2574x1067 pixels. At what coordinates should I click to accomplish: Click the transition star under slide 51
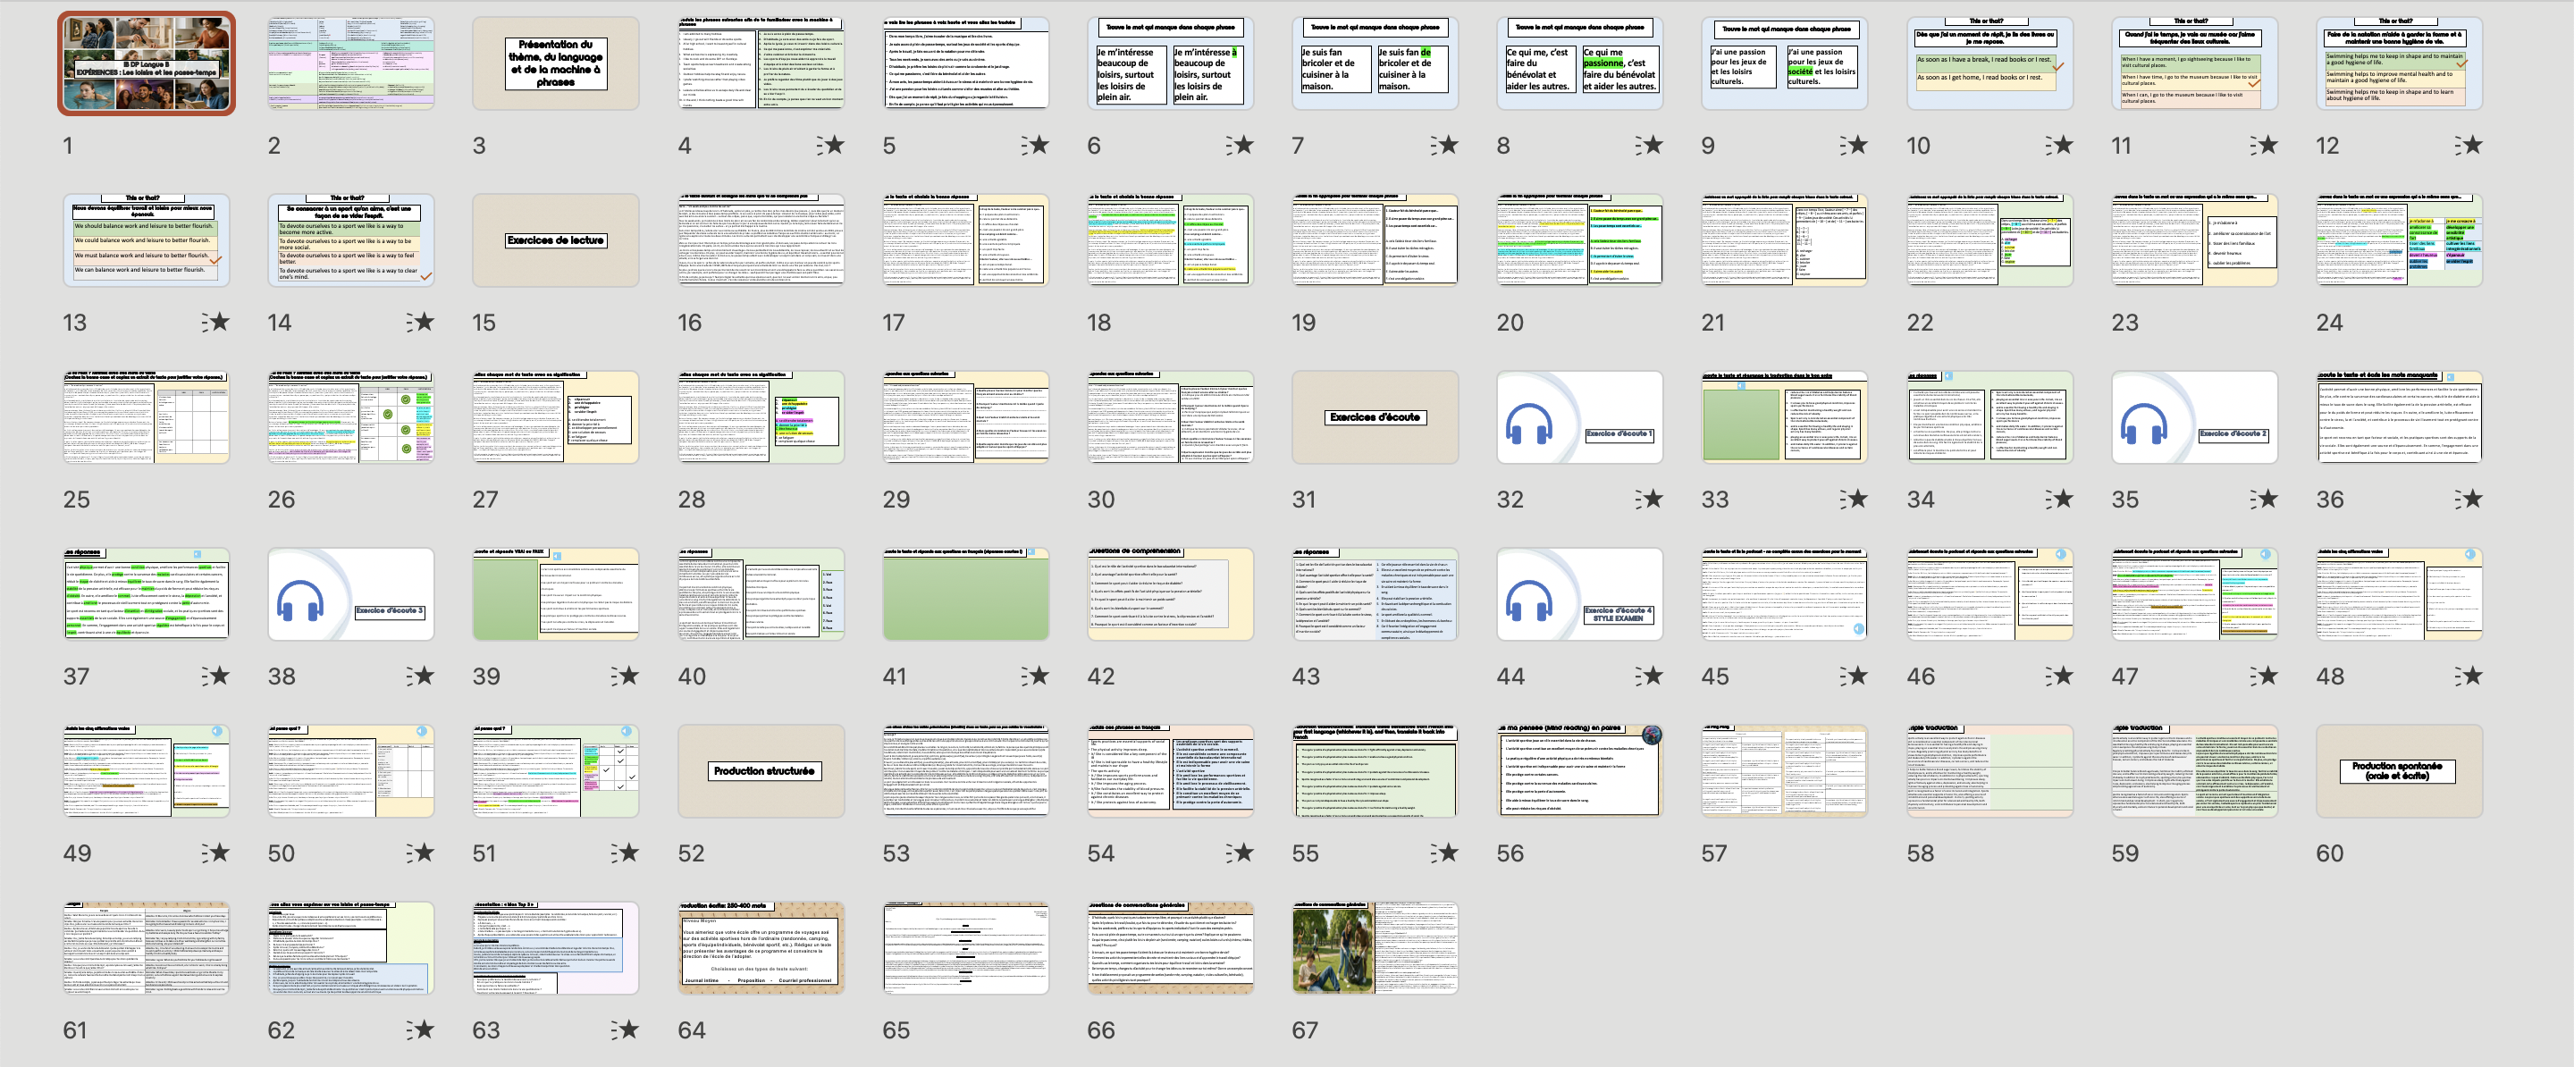pos(626,853)
